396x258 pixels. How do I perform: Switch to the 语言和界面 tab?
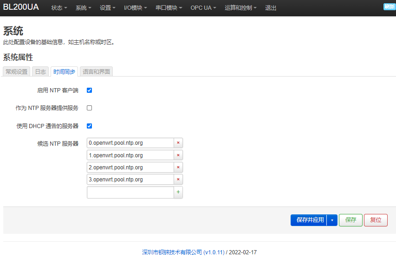96,72
